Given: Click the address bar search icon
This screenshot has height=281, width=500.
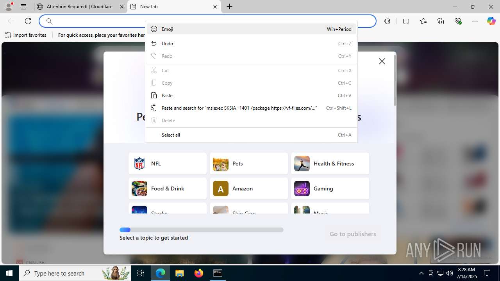Looking at the screenshot, I should (x=49, y=21).
